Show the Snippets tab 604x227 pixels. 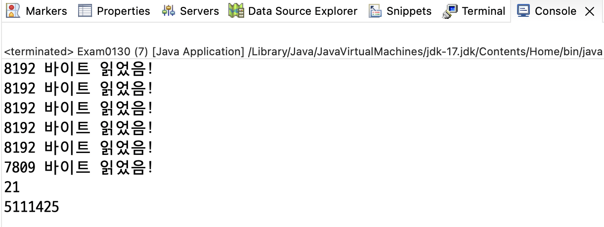409,11
